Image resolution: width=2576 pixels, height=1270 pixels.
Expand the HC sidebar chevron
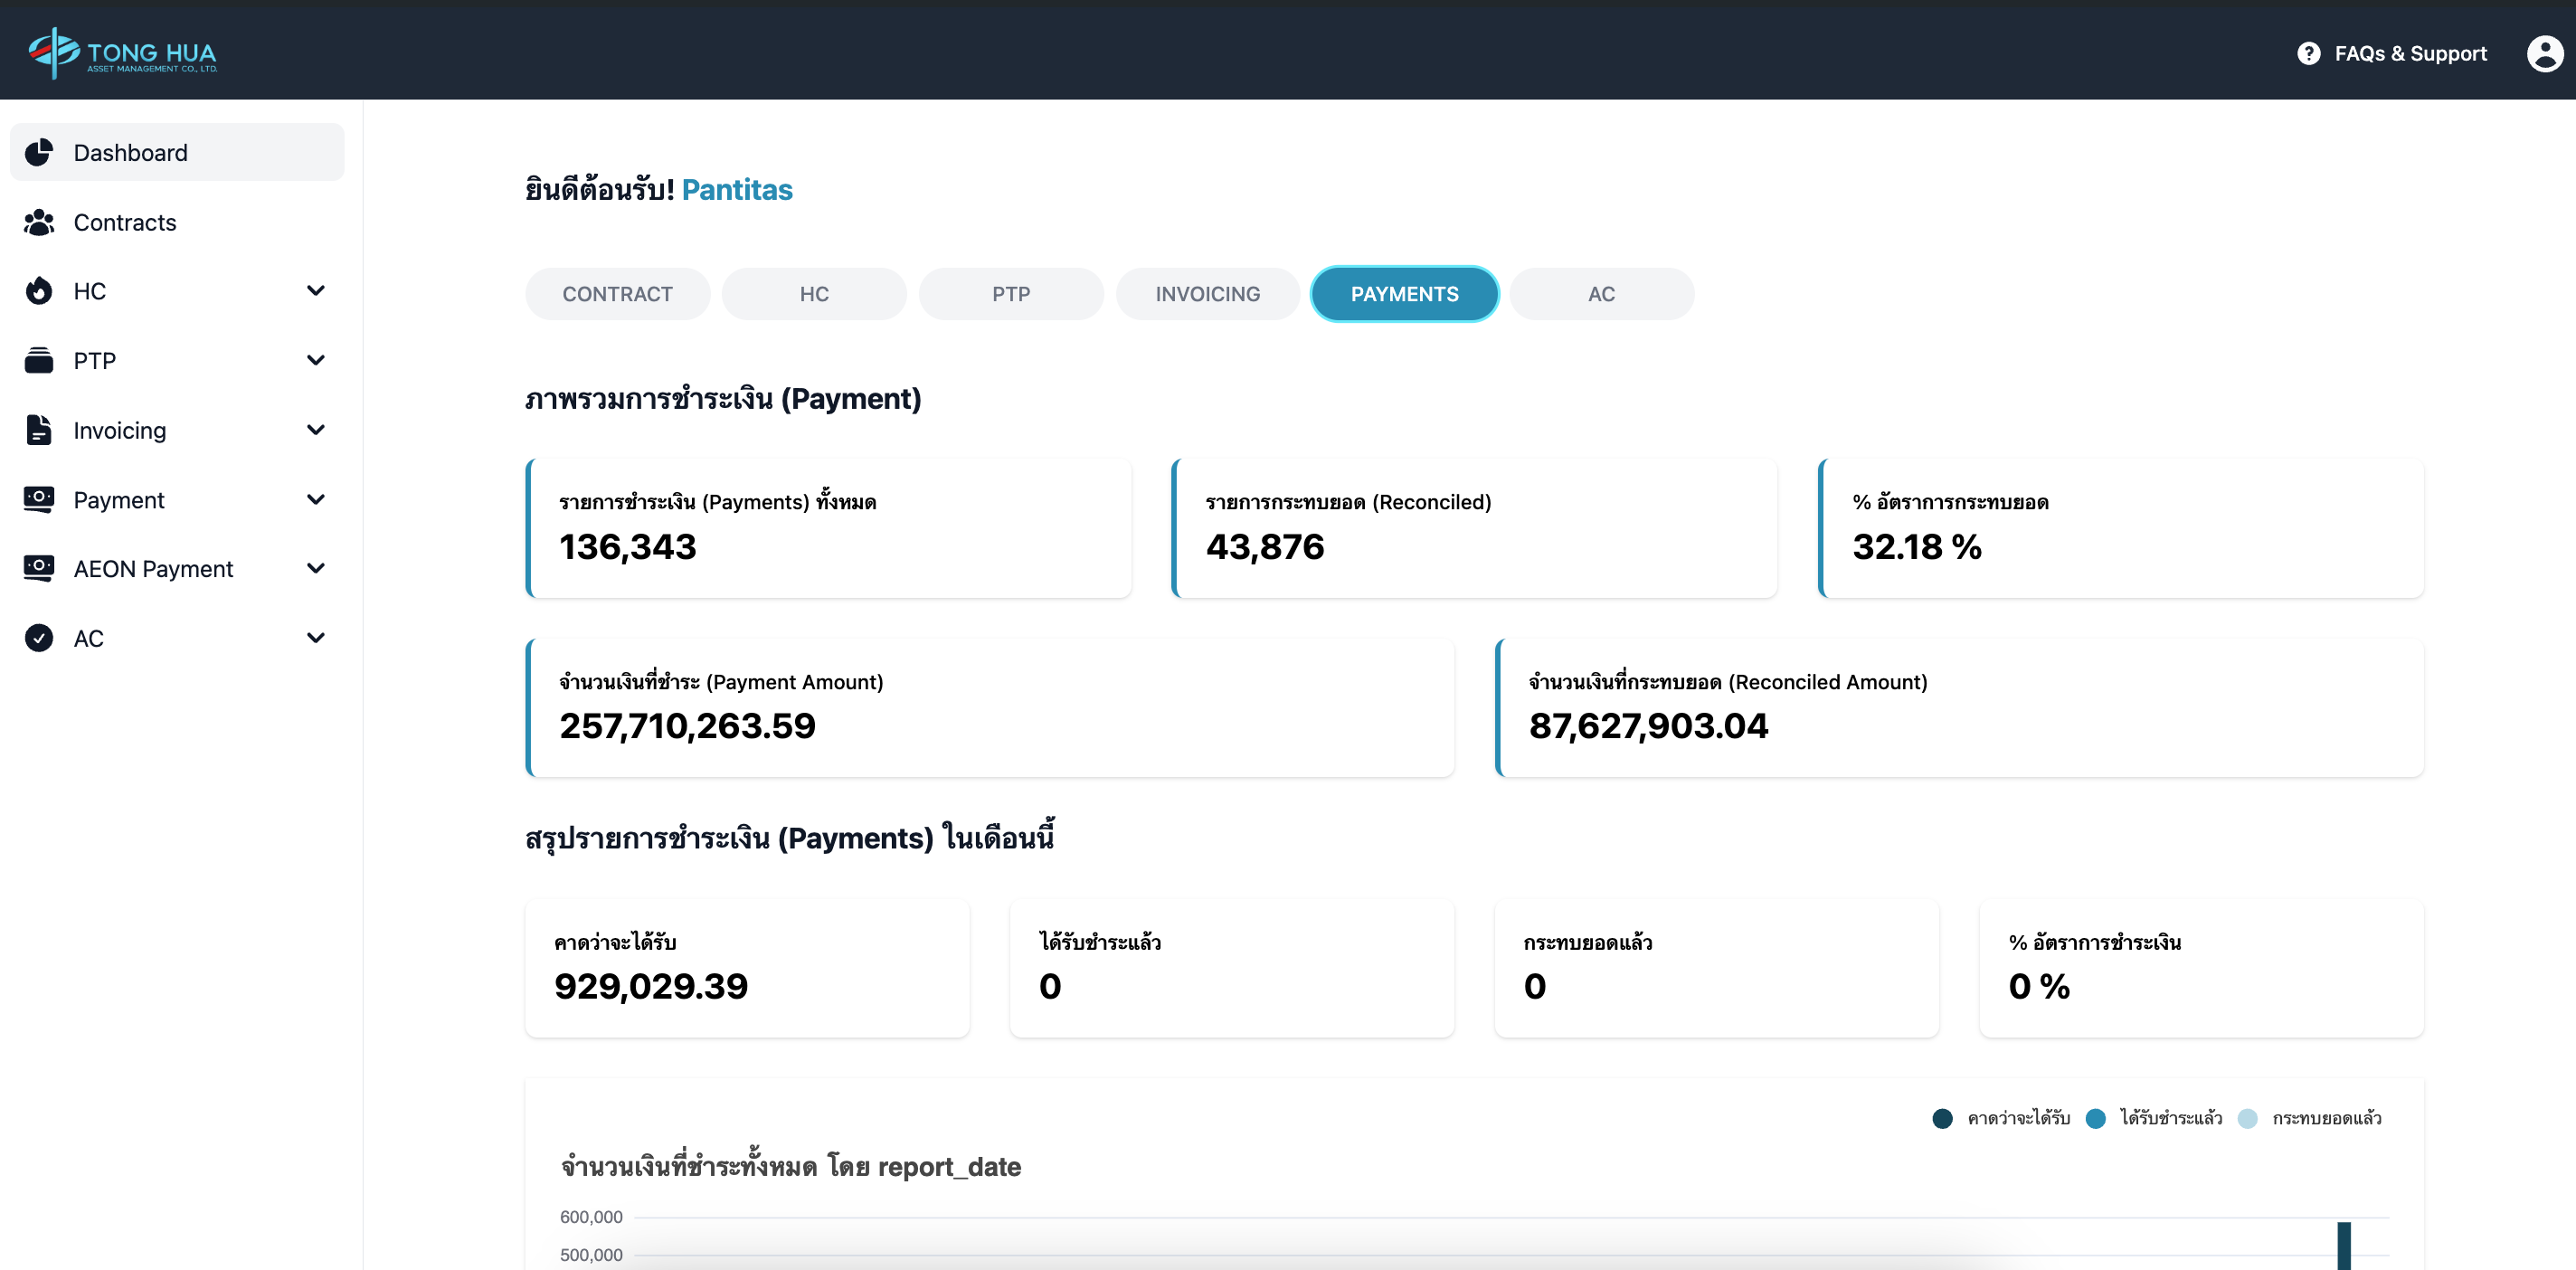tap(316, 291)
